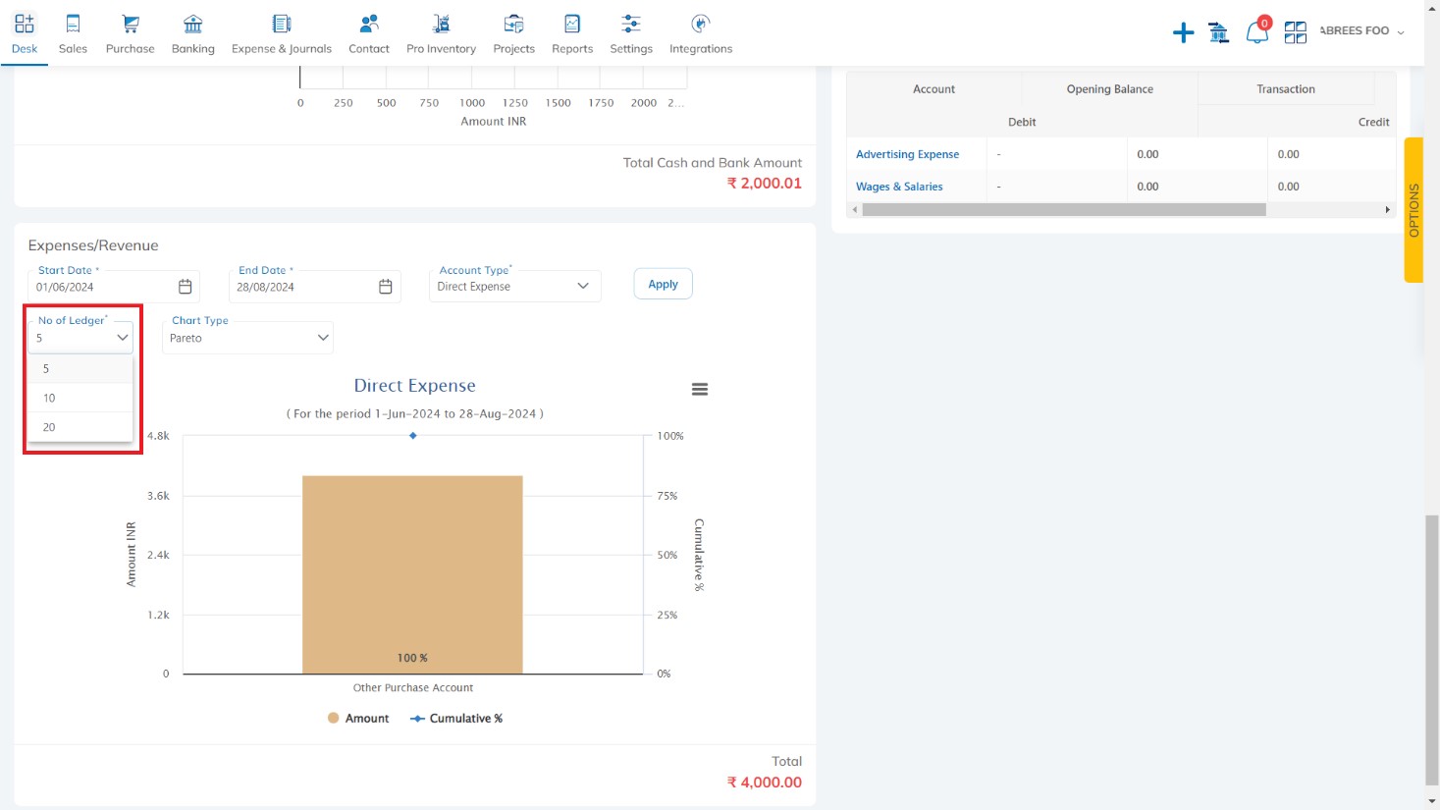Image resolution: width=1440 pixels, height=810 pixels.
Task: Open Start Date calendar picker icon
Action: pos(185,287)
